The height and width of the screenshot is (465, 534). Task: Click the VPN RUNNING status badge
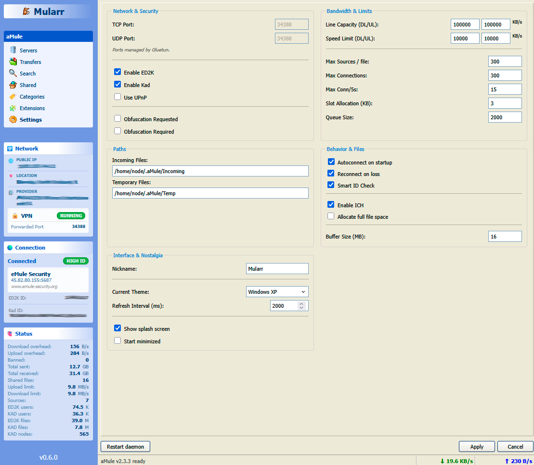point(71,215)
